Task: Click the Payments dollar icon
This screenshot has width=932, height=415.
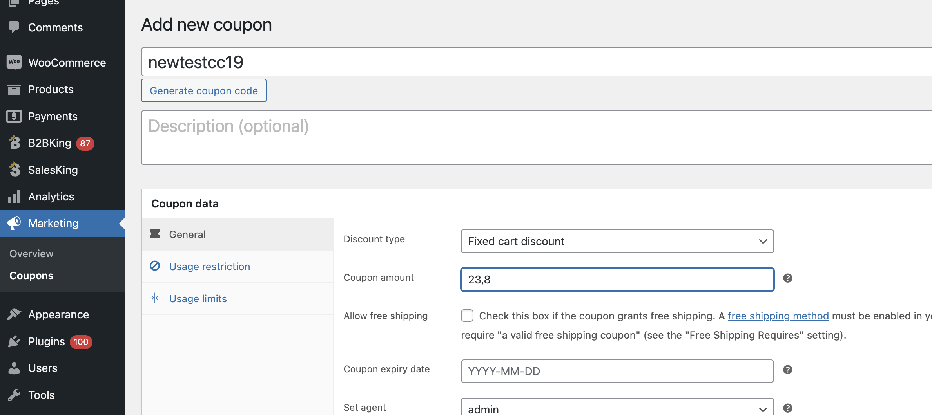Action: tap(14, 116)
